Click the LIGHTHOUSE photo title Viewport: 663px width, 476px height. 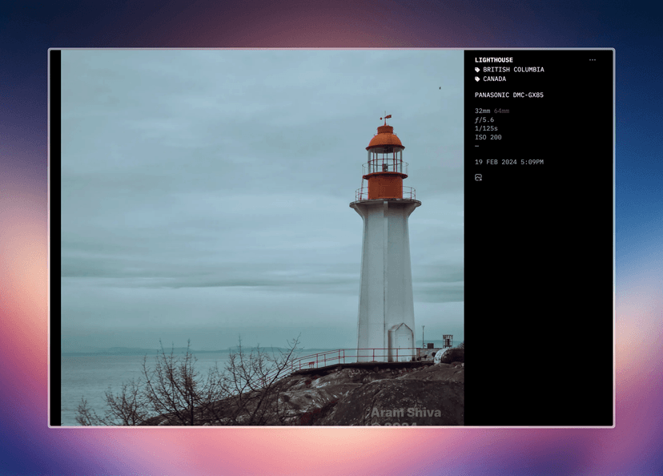tap(493, 60)
